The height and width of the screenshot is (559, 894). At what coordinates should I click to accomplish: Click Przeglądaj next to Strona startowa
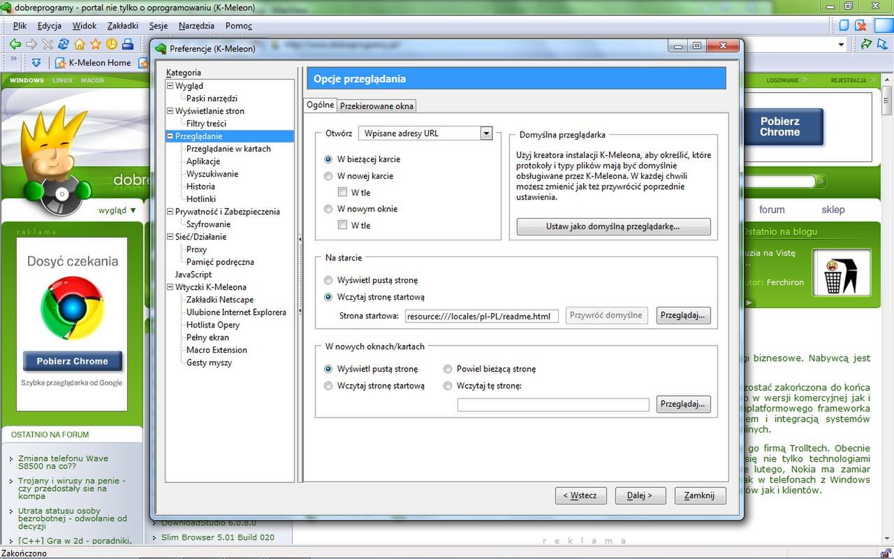(683, 315)
